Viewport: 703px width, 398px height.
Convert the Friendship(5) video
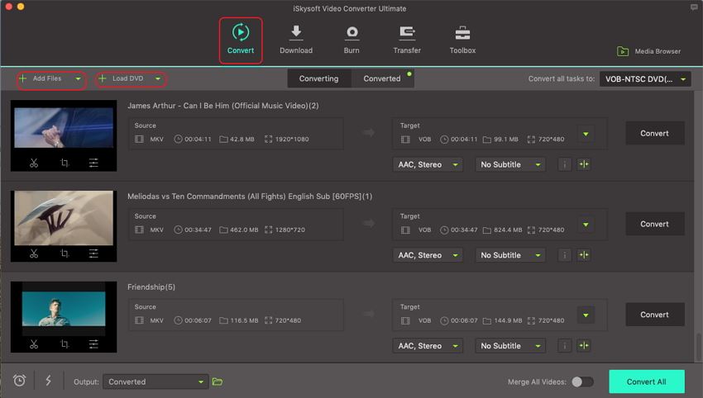654,315
